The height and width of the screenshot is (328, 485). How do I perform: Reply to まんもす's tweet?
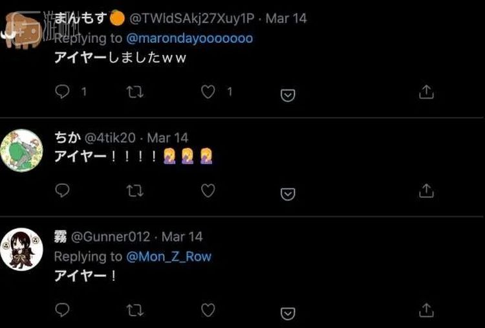[63, 93]
